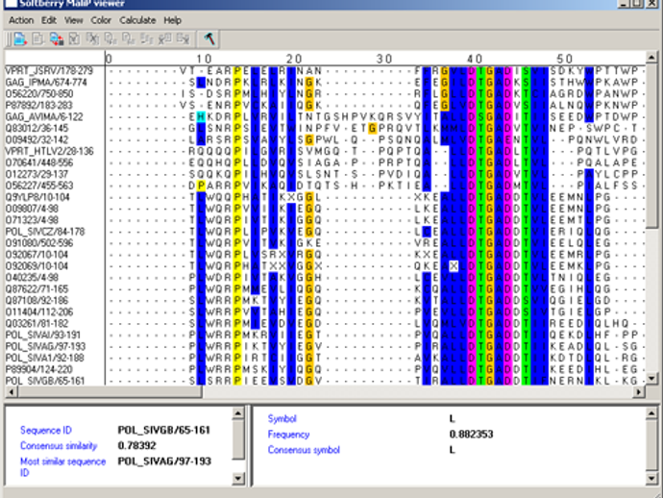This screenshot has height=498, width=663.
Task: Select sequence O09807/4-98
Action: click(32, 209)
